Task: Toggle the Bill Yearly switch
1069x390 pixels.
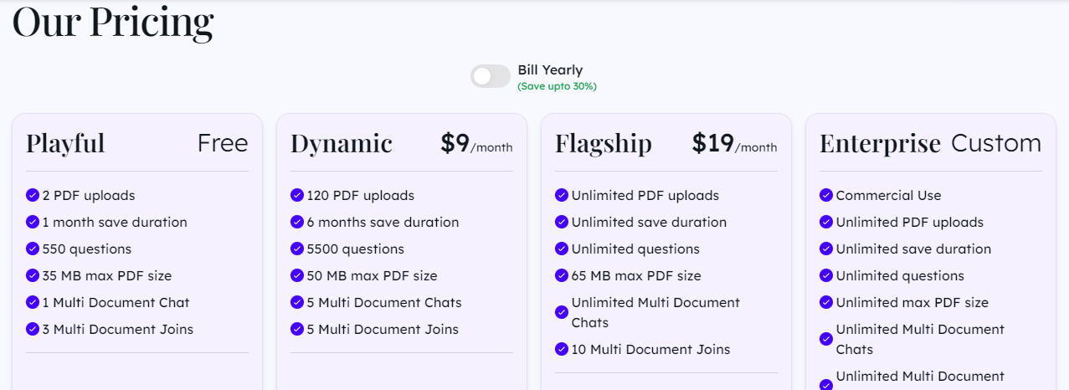Action: [491, 76]
